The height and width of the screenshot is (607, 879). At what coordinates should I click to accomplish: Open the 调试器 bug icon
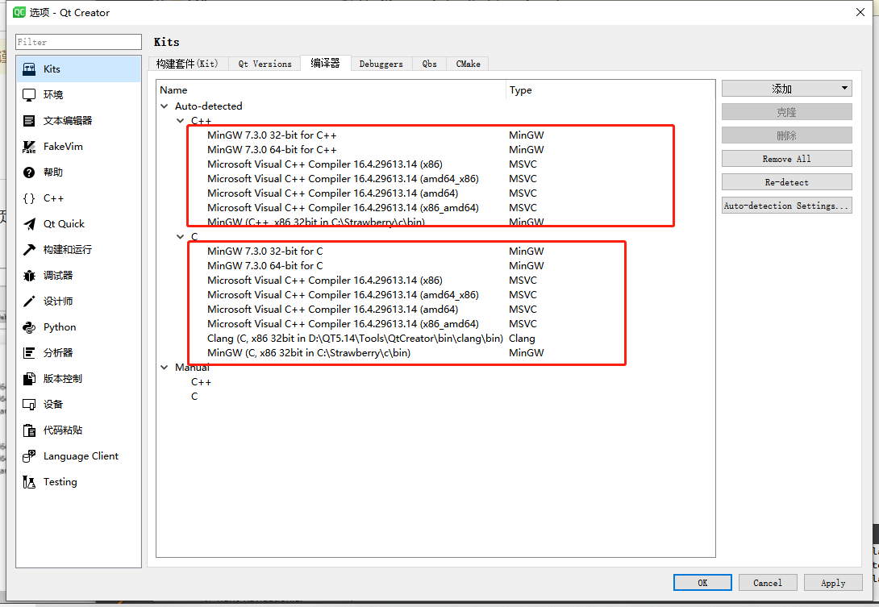tap(29, 275)
